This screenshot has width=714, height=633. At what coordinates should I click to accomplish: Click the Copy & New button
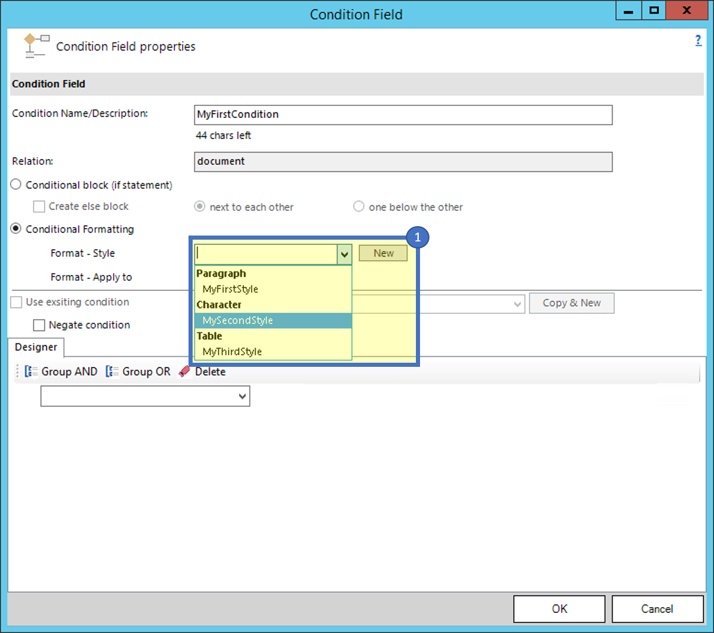[571, 303]
